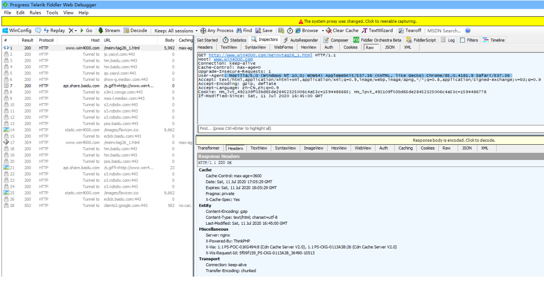Toggle Stream mode
Viewport: 544px width, 285px height.
109,31
